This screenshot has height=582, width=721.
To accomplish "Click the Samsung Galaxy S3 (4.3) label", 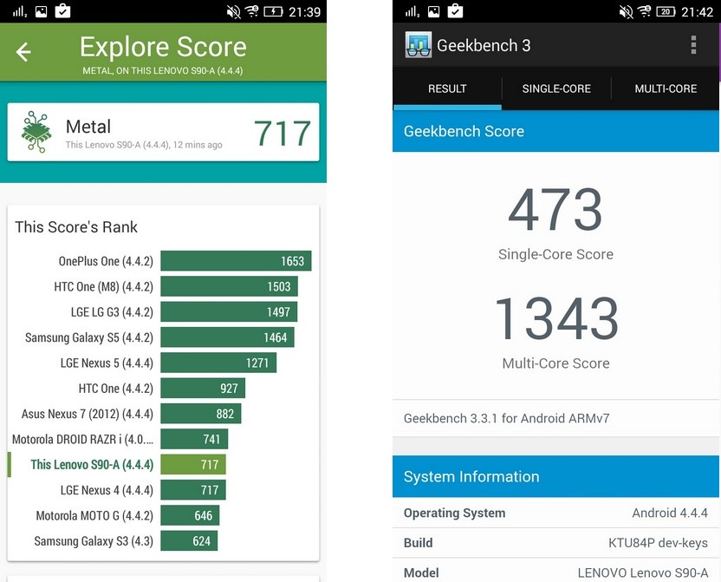I will click(x=94, y=541).
